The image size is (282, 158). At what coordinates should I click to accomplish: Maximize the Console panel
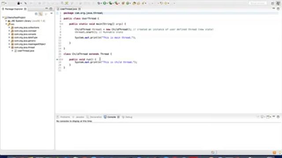(278, 117)
